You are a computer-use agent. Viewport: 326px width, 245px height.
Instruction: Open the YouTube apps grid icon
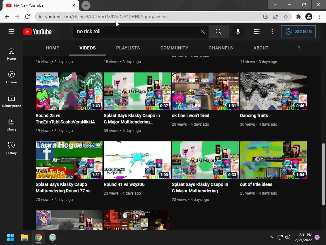[257, 32]
